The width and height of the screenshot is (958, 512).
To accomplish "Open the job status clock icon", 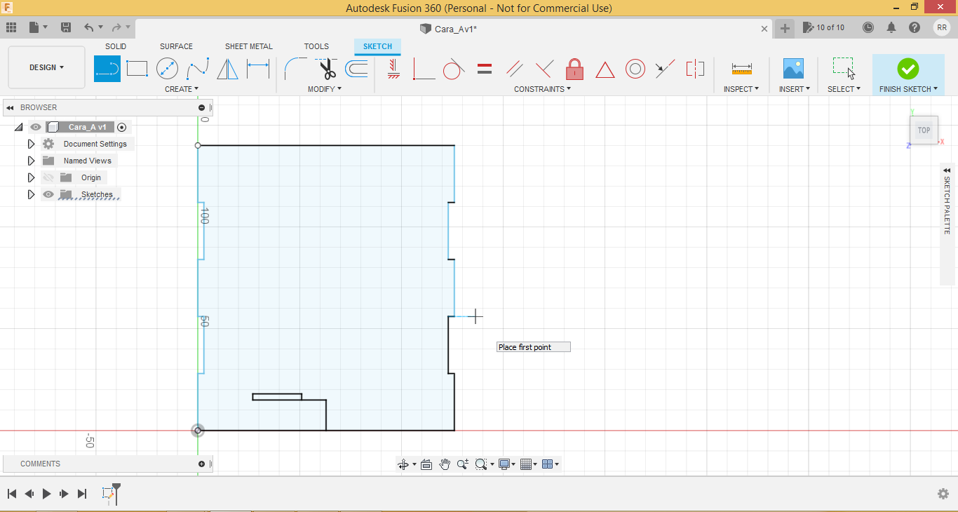I will pos(868,27).
